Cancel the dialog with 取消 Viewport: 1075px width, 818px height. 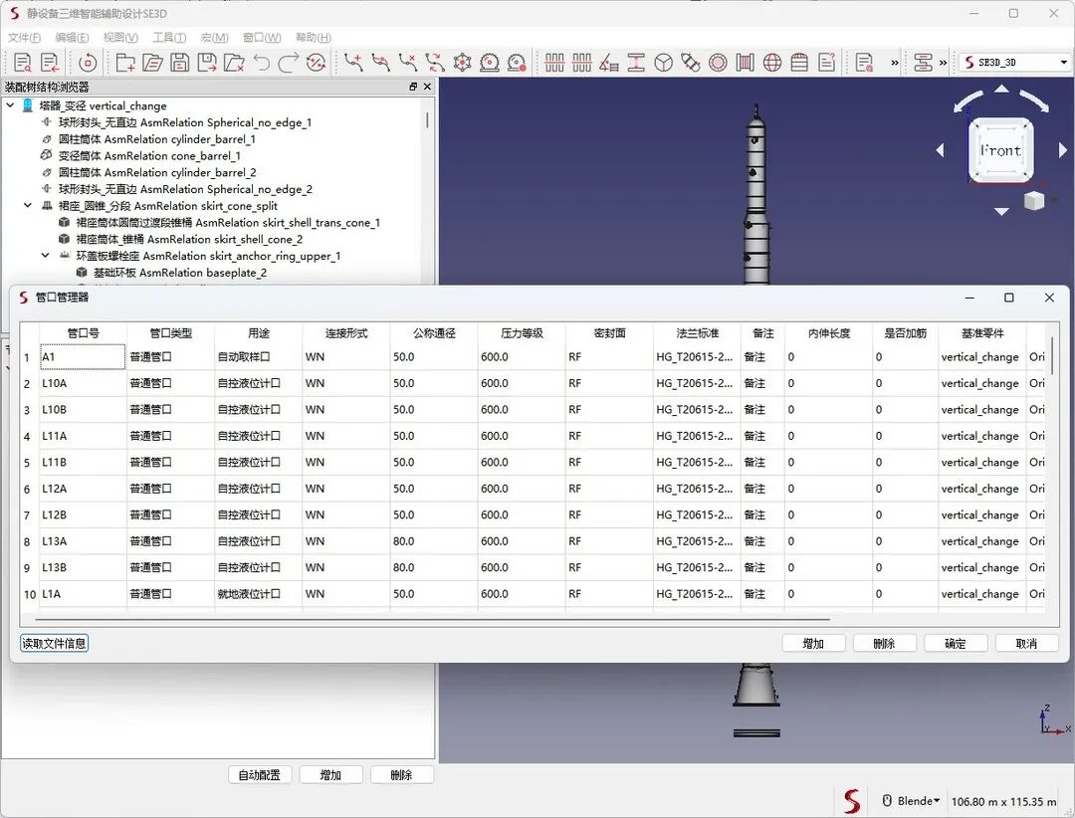(x=1026, y=643)
